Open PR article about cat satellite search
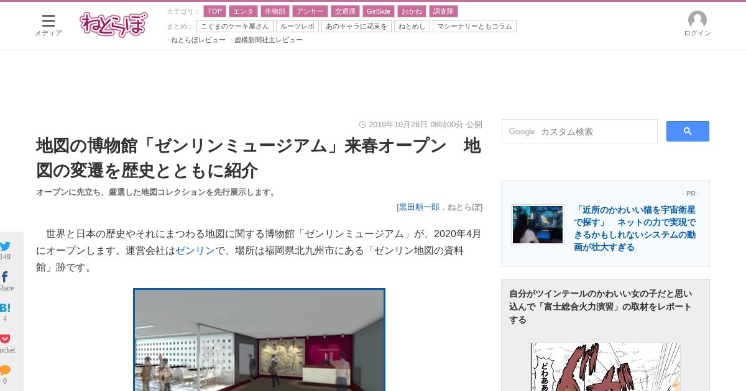The image size is (746, 391). click(x=635, y=228)
